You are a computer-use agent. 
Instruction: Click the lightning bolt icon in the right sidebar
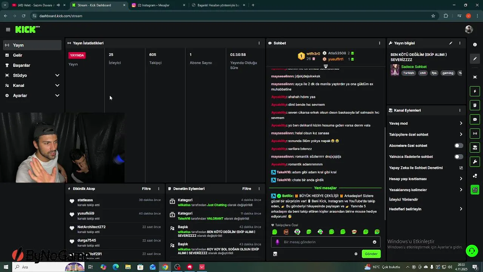tap(475, 91)
